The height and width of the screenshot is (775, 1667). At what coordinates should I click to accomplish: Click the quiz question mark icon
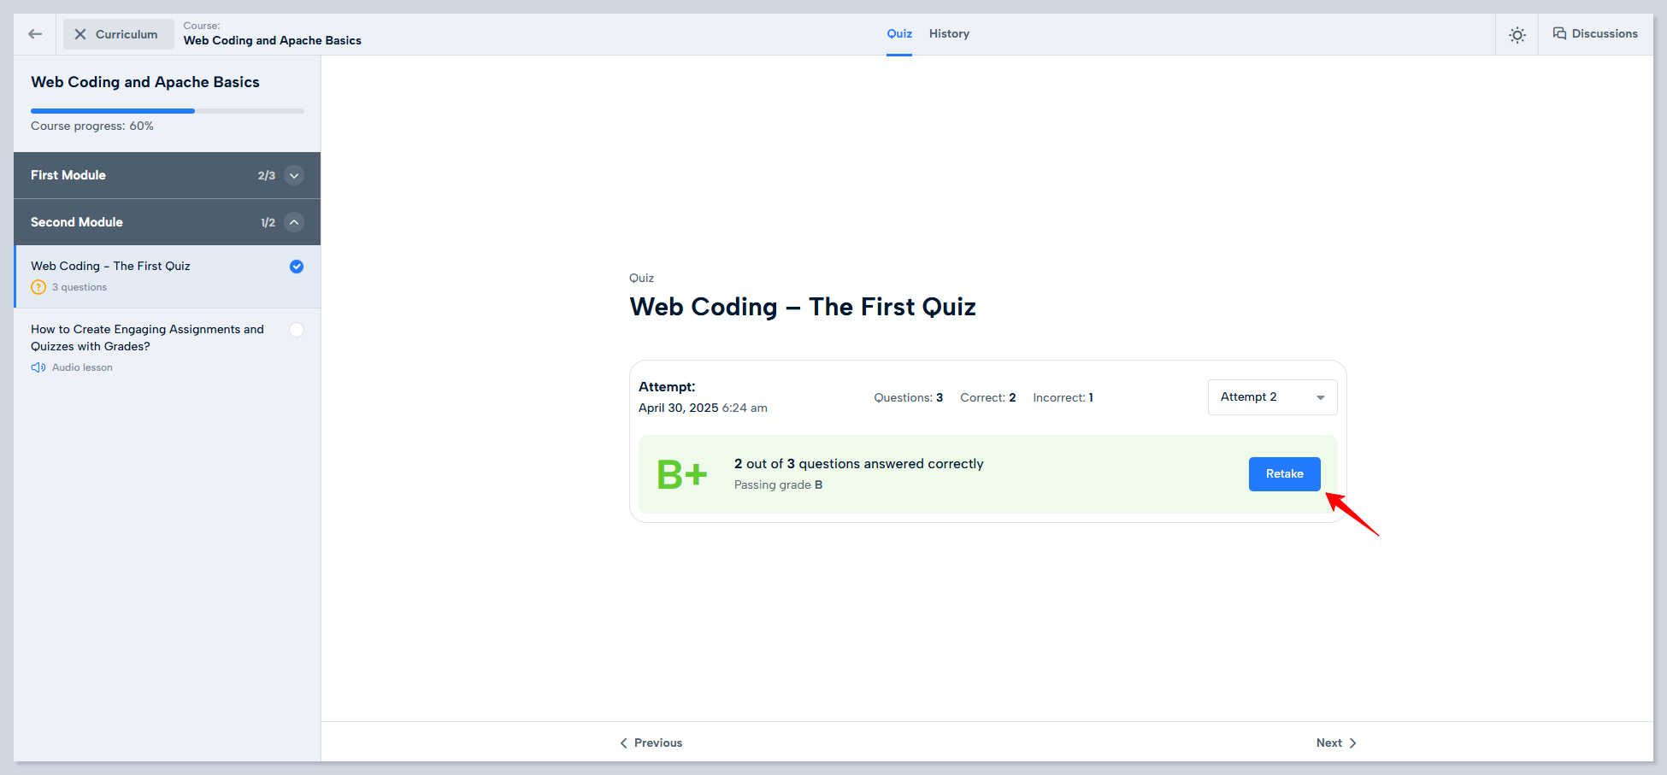tap(38, 287)
